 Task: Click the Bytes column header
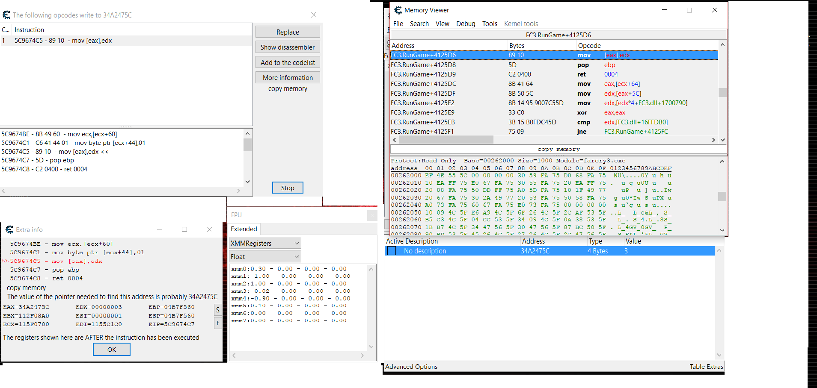(x=541, y=45)
